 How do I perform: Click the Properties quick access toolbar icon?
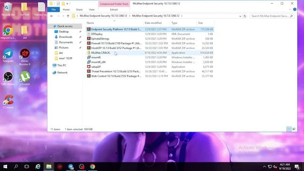[x=58, y=3]
